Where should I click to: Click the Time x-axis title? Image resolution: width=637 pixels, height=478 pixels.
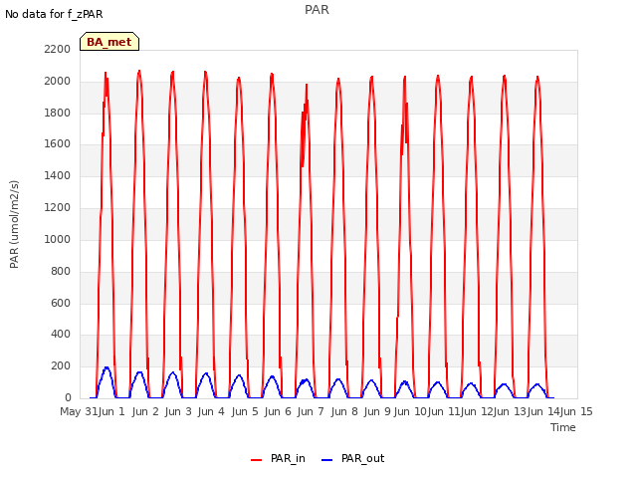pos(563,427)
